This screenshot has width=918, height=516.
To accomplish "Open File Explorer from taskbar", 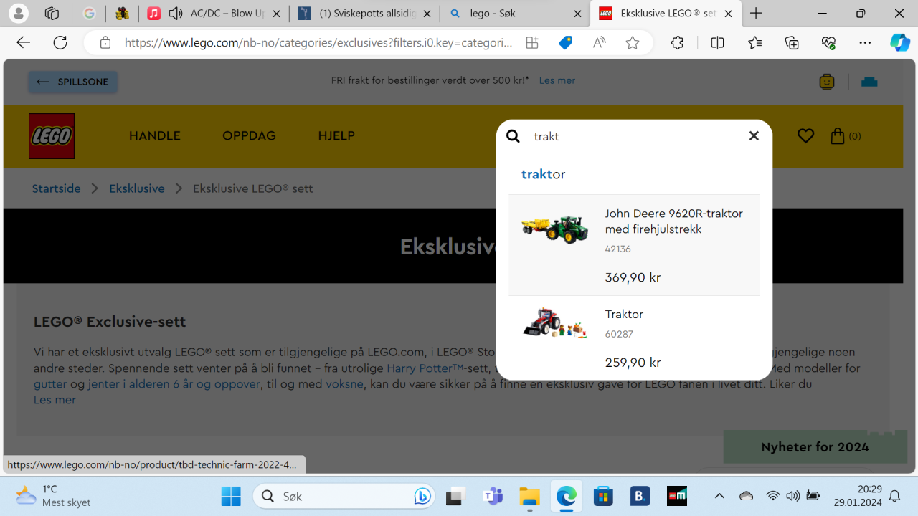I will coord(529,496).
